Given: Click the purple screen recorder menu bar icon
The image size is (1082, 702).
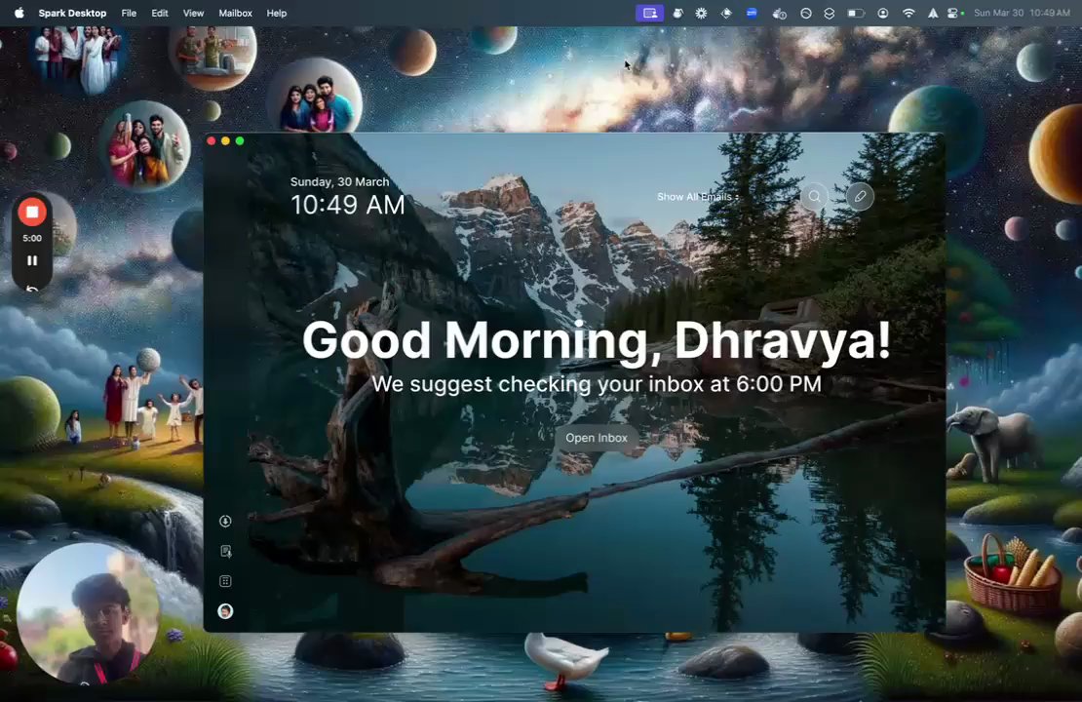Looking at the screenshot, I should click(649, 13).
